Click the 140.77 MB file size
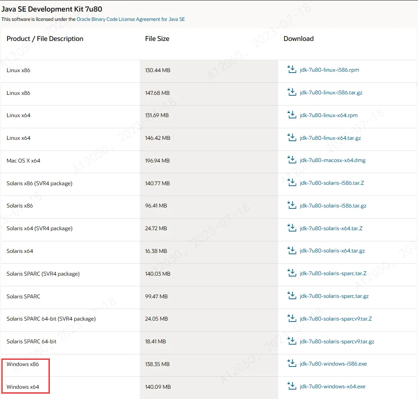The width and height of the screenshot is (418, 399). pyautogui.click(x=157, y=183)
